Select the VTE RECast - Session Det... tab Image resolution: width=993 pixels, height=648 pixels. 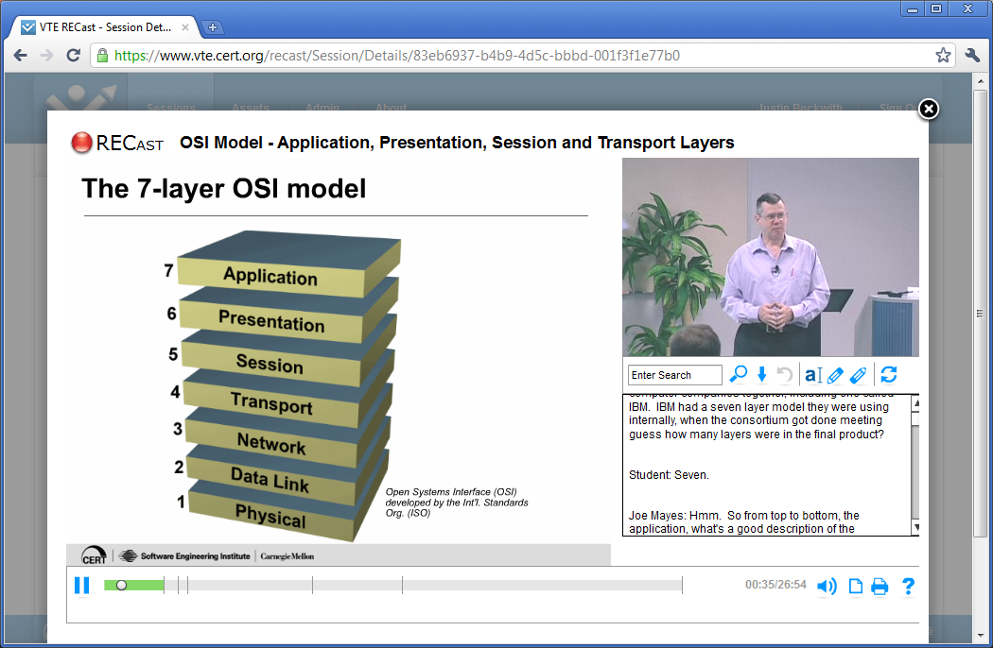105,27
